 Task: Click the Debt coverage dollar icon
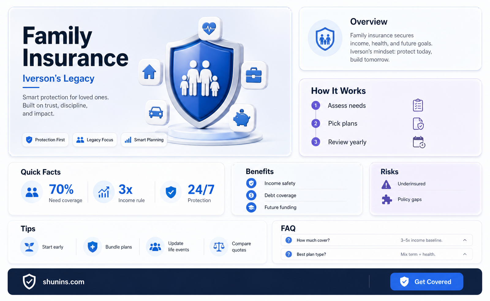(x=251, y=195)
